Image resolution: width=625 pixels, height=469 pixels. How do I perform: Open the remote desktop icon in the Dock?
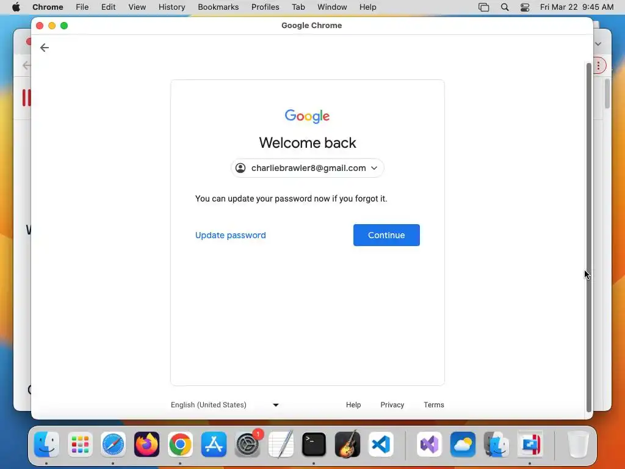tap(530, 445)
